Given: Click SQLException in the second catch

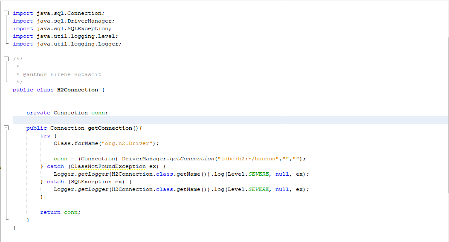Looking at the screenshot, I should point(91,182).
